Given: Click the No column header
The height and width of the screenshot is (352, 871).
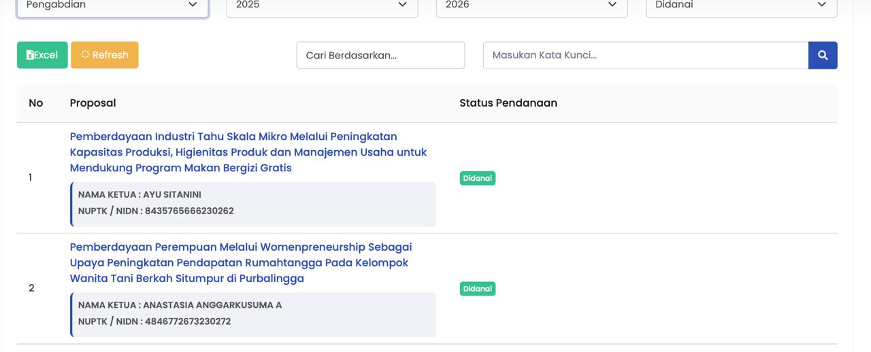Looking at the screenshot, I should (x=35, y=103).
